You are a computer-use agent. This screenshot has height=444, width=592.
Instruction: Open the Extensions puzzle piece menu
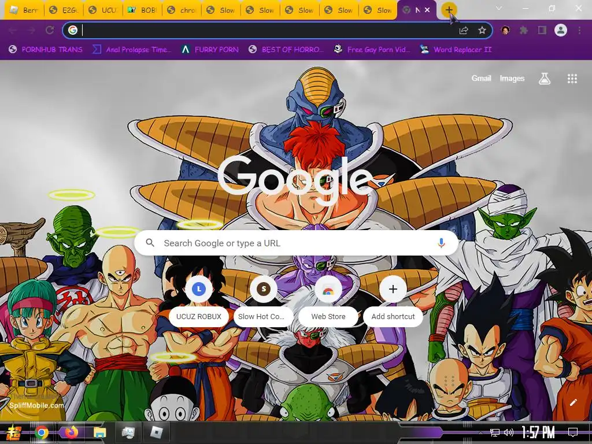coord(524,30)
